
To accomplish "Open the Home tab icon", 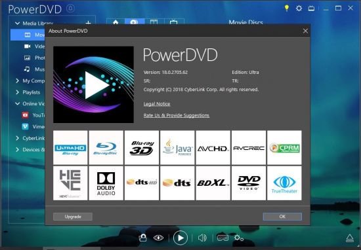I will (x=116, y=22).
